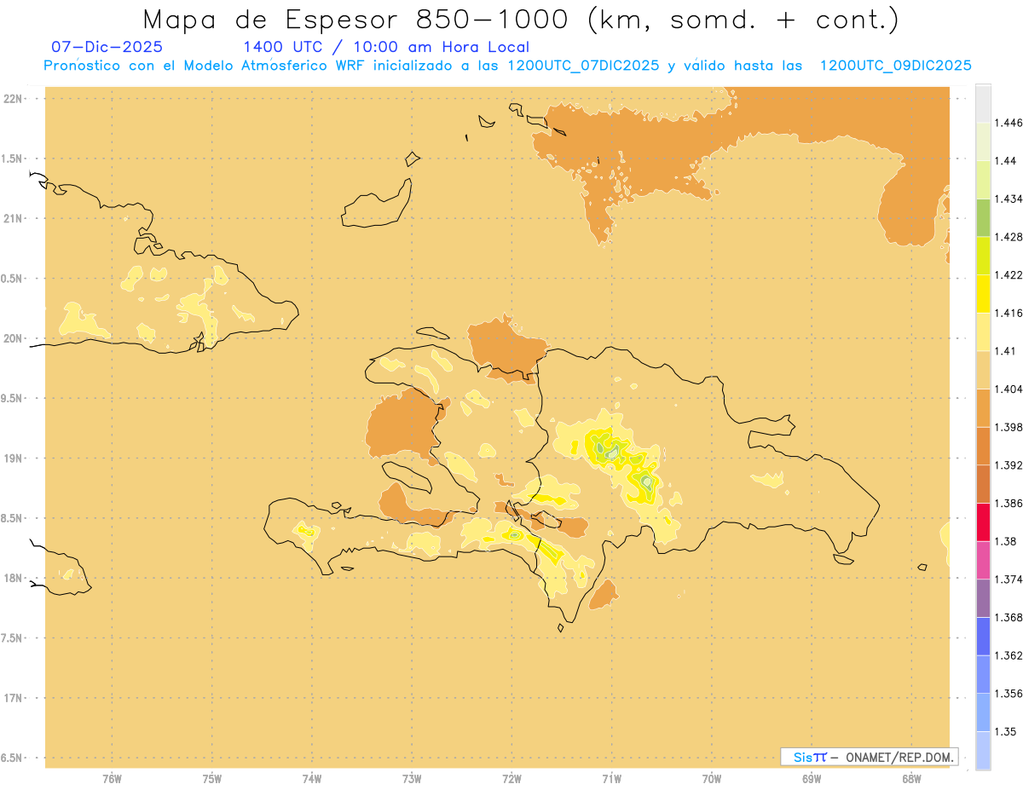The image size is (1023, 790).
Task: Click the red swatch in the color legend
Action: click(x=983, y=522)
